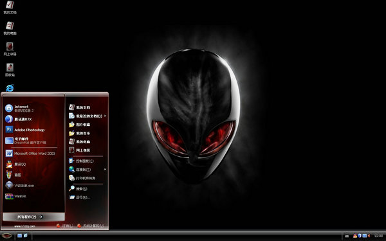Click the alien-eye Start button on taskbar
This screenshot has width=386, height=241.
6,236
